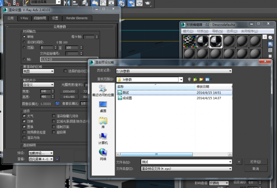Open the Layer Manager icon

coord(86,3)
